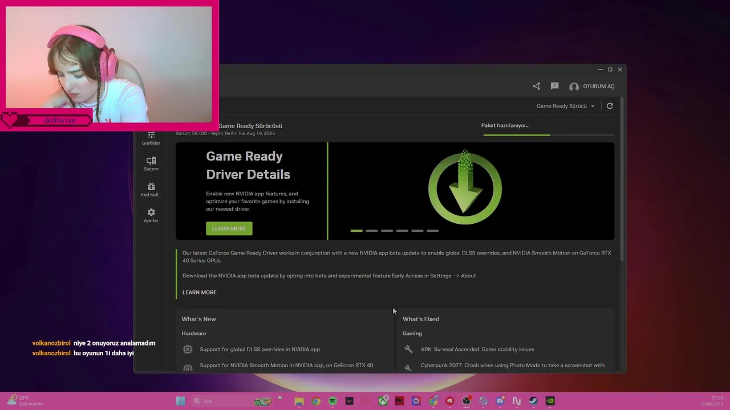Select the fourth carousel slide indicator
The width and height of the screenshot is (730, 410).
tap(402, 231)
